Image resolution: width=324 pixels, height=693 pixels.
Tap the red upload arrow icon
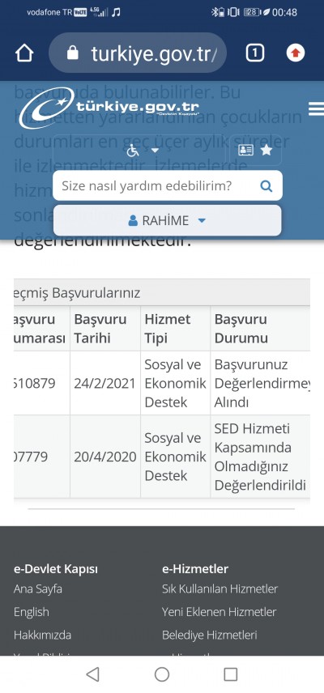click(x=296, y=53)
